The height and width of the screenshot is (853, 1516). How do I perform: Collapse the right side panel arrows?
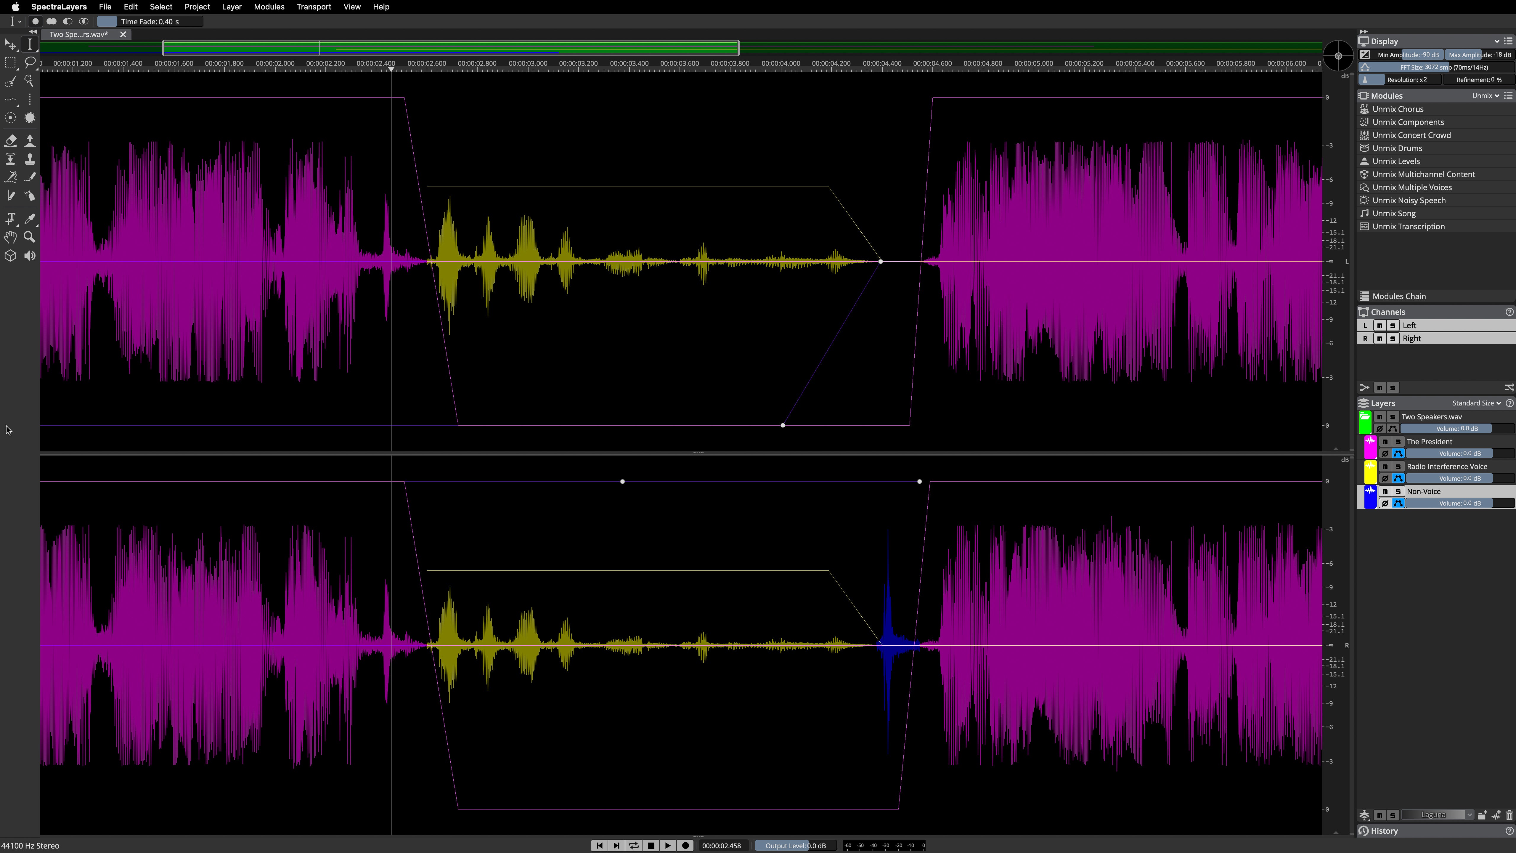click(x=1363, y=32)
